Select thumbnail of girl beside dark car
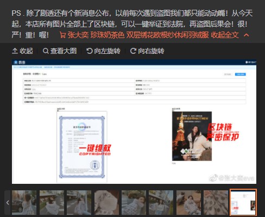 [24, 202]
